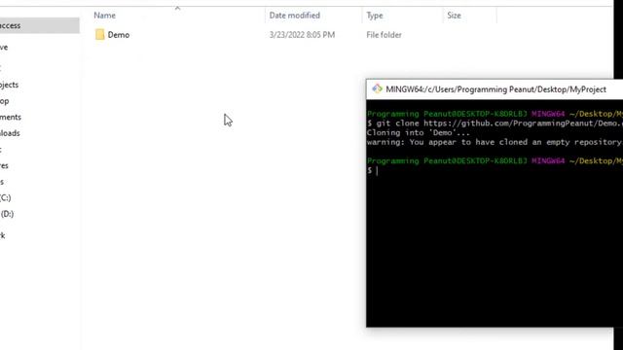Click the terminal prompt cursor line
623x350 pixels.
tap(373, 171)
